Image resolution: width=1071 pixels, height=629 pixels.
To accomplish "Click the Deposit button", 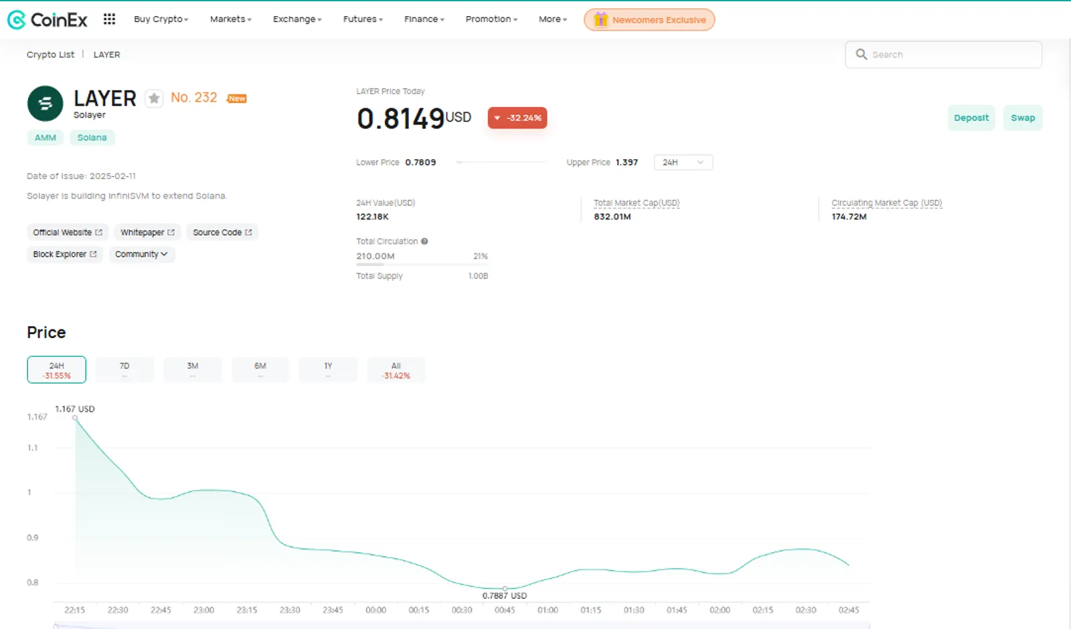I will click(971, 118).
